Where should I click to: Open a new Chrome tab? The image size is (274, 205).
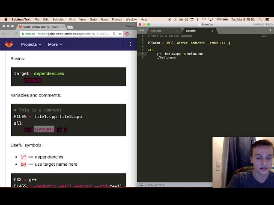click(x=70, y=27)
